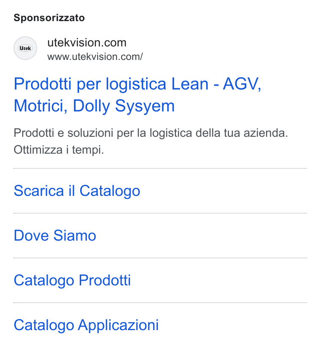Browse products via the Catalogo Prodotti entry
321x347 pixels.
tap(72, 280)
